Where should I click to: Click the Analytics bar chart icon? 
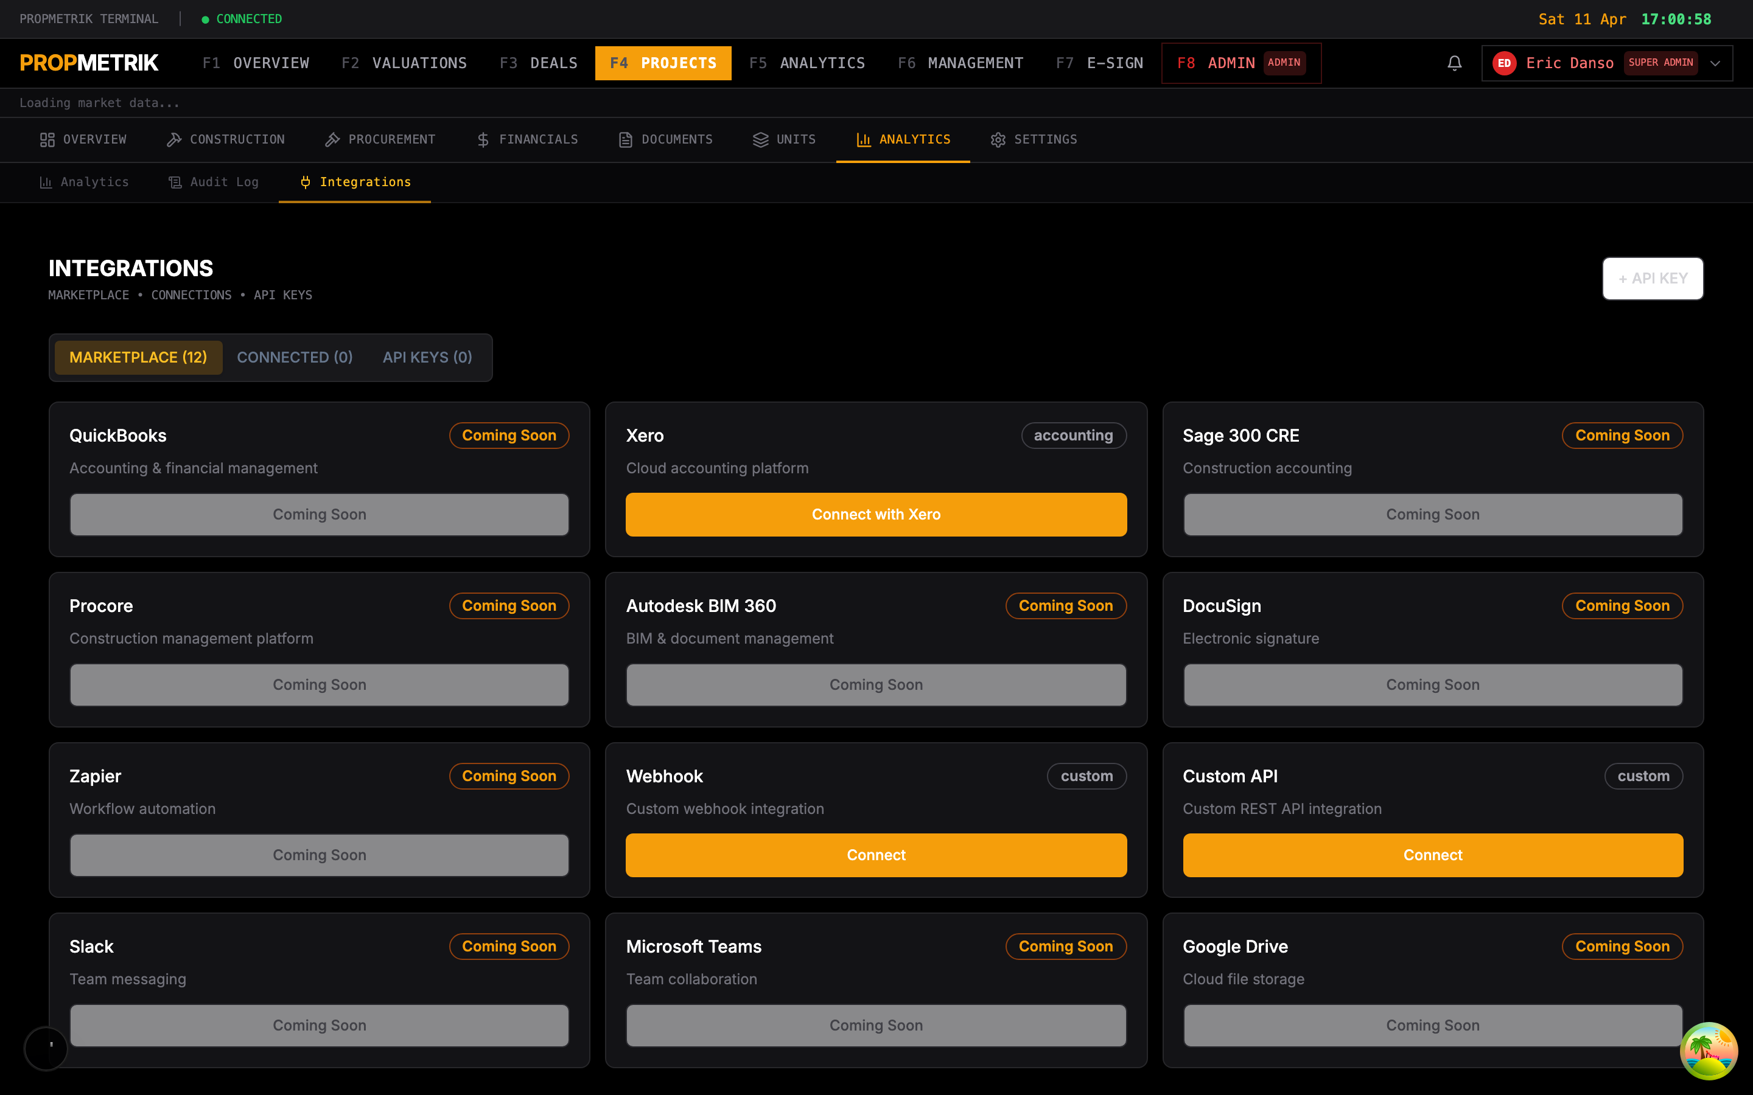[864, 140]
